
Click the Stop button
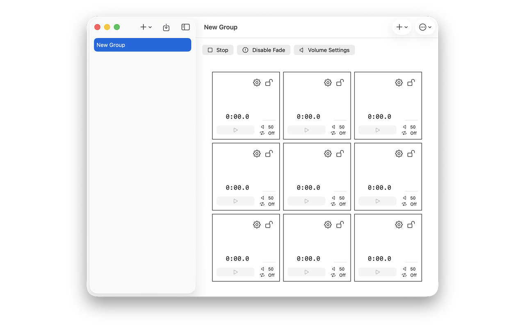pos(218,50)
